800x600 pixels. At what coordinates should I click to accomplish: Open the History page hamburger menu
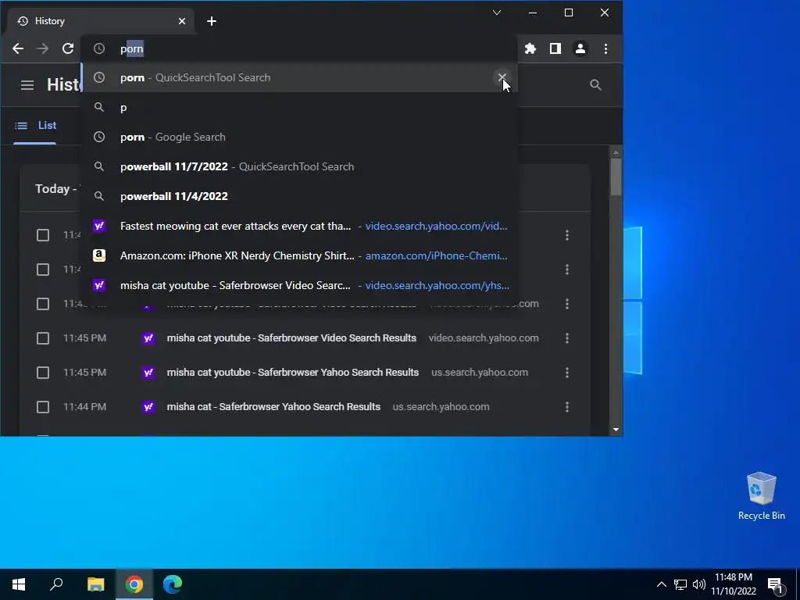pos(27,85)
